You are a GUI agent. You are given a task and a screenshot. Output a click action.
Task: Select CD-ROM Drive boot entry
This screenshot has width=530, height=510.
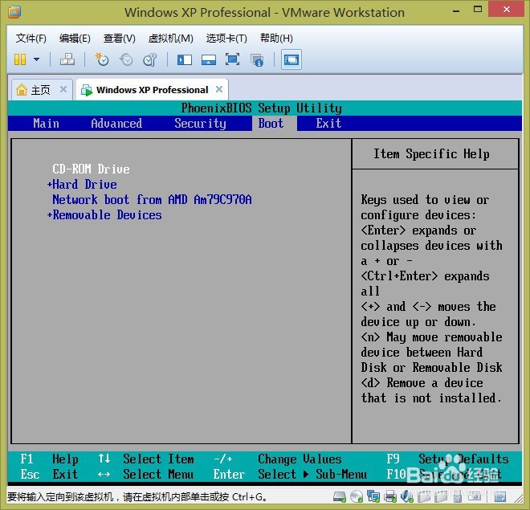pos(92,169)
